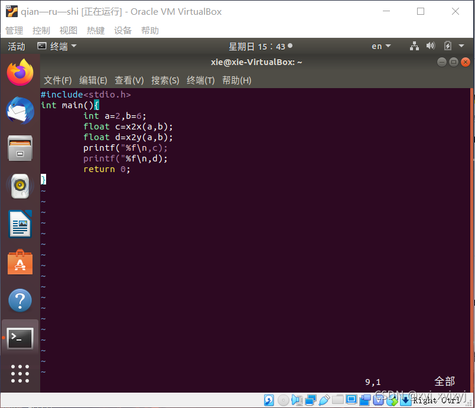Click the printf line printing c
Viewport: 475px width, 408px height.
point(125,148)
